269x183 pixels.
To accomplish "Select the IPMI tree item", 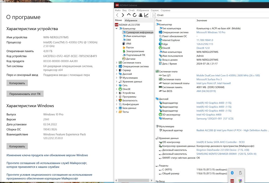I will (127, 44).
